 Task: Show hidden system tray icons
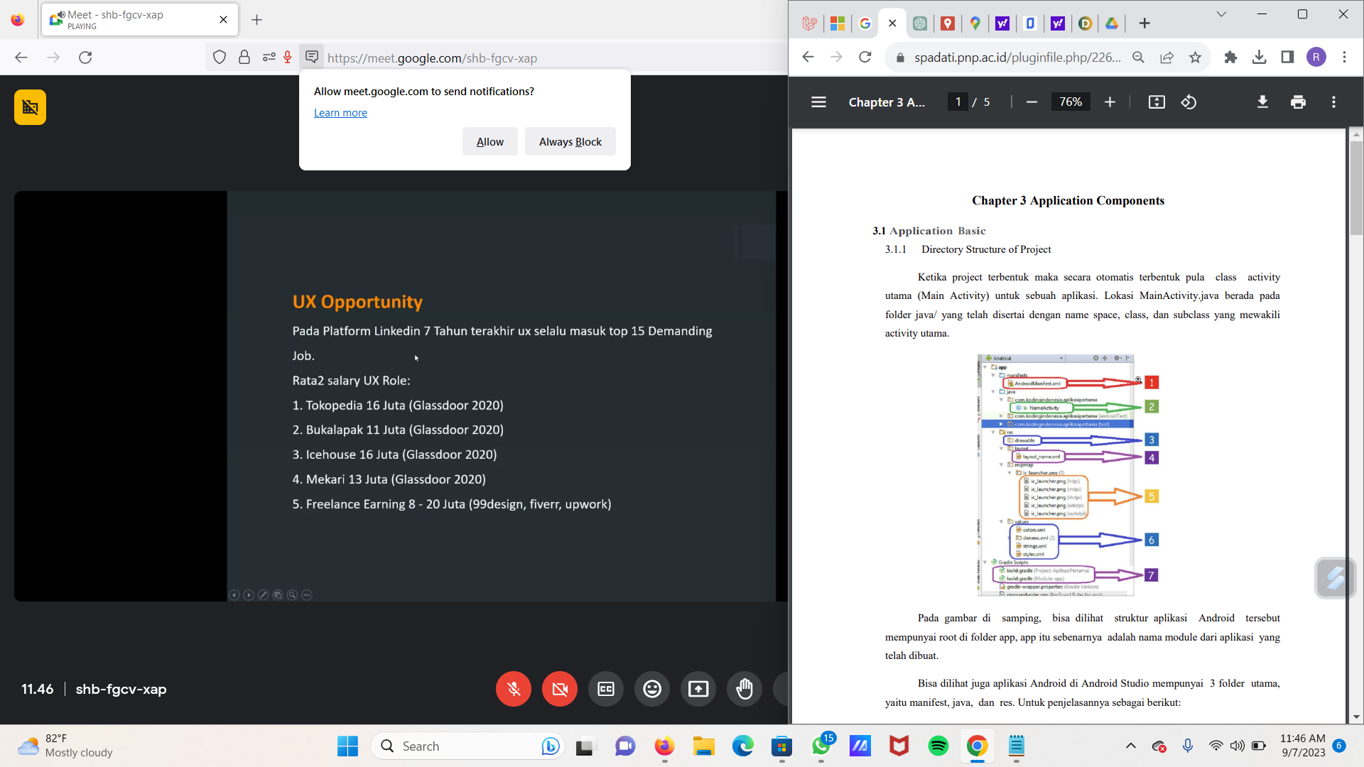point(1130,746)
